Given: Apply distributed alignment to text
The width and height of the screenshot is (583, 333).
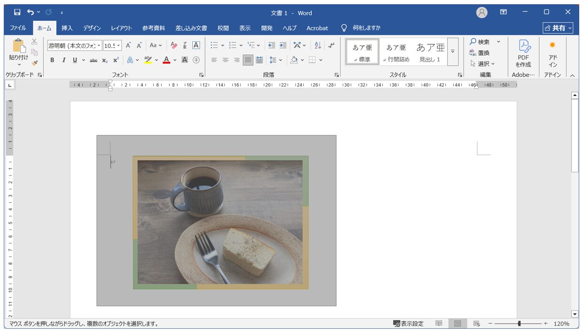Looking at the screenshot, I should pyautogui.click(x=259, y=60).
